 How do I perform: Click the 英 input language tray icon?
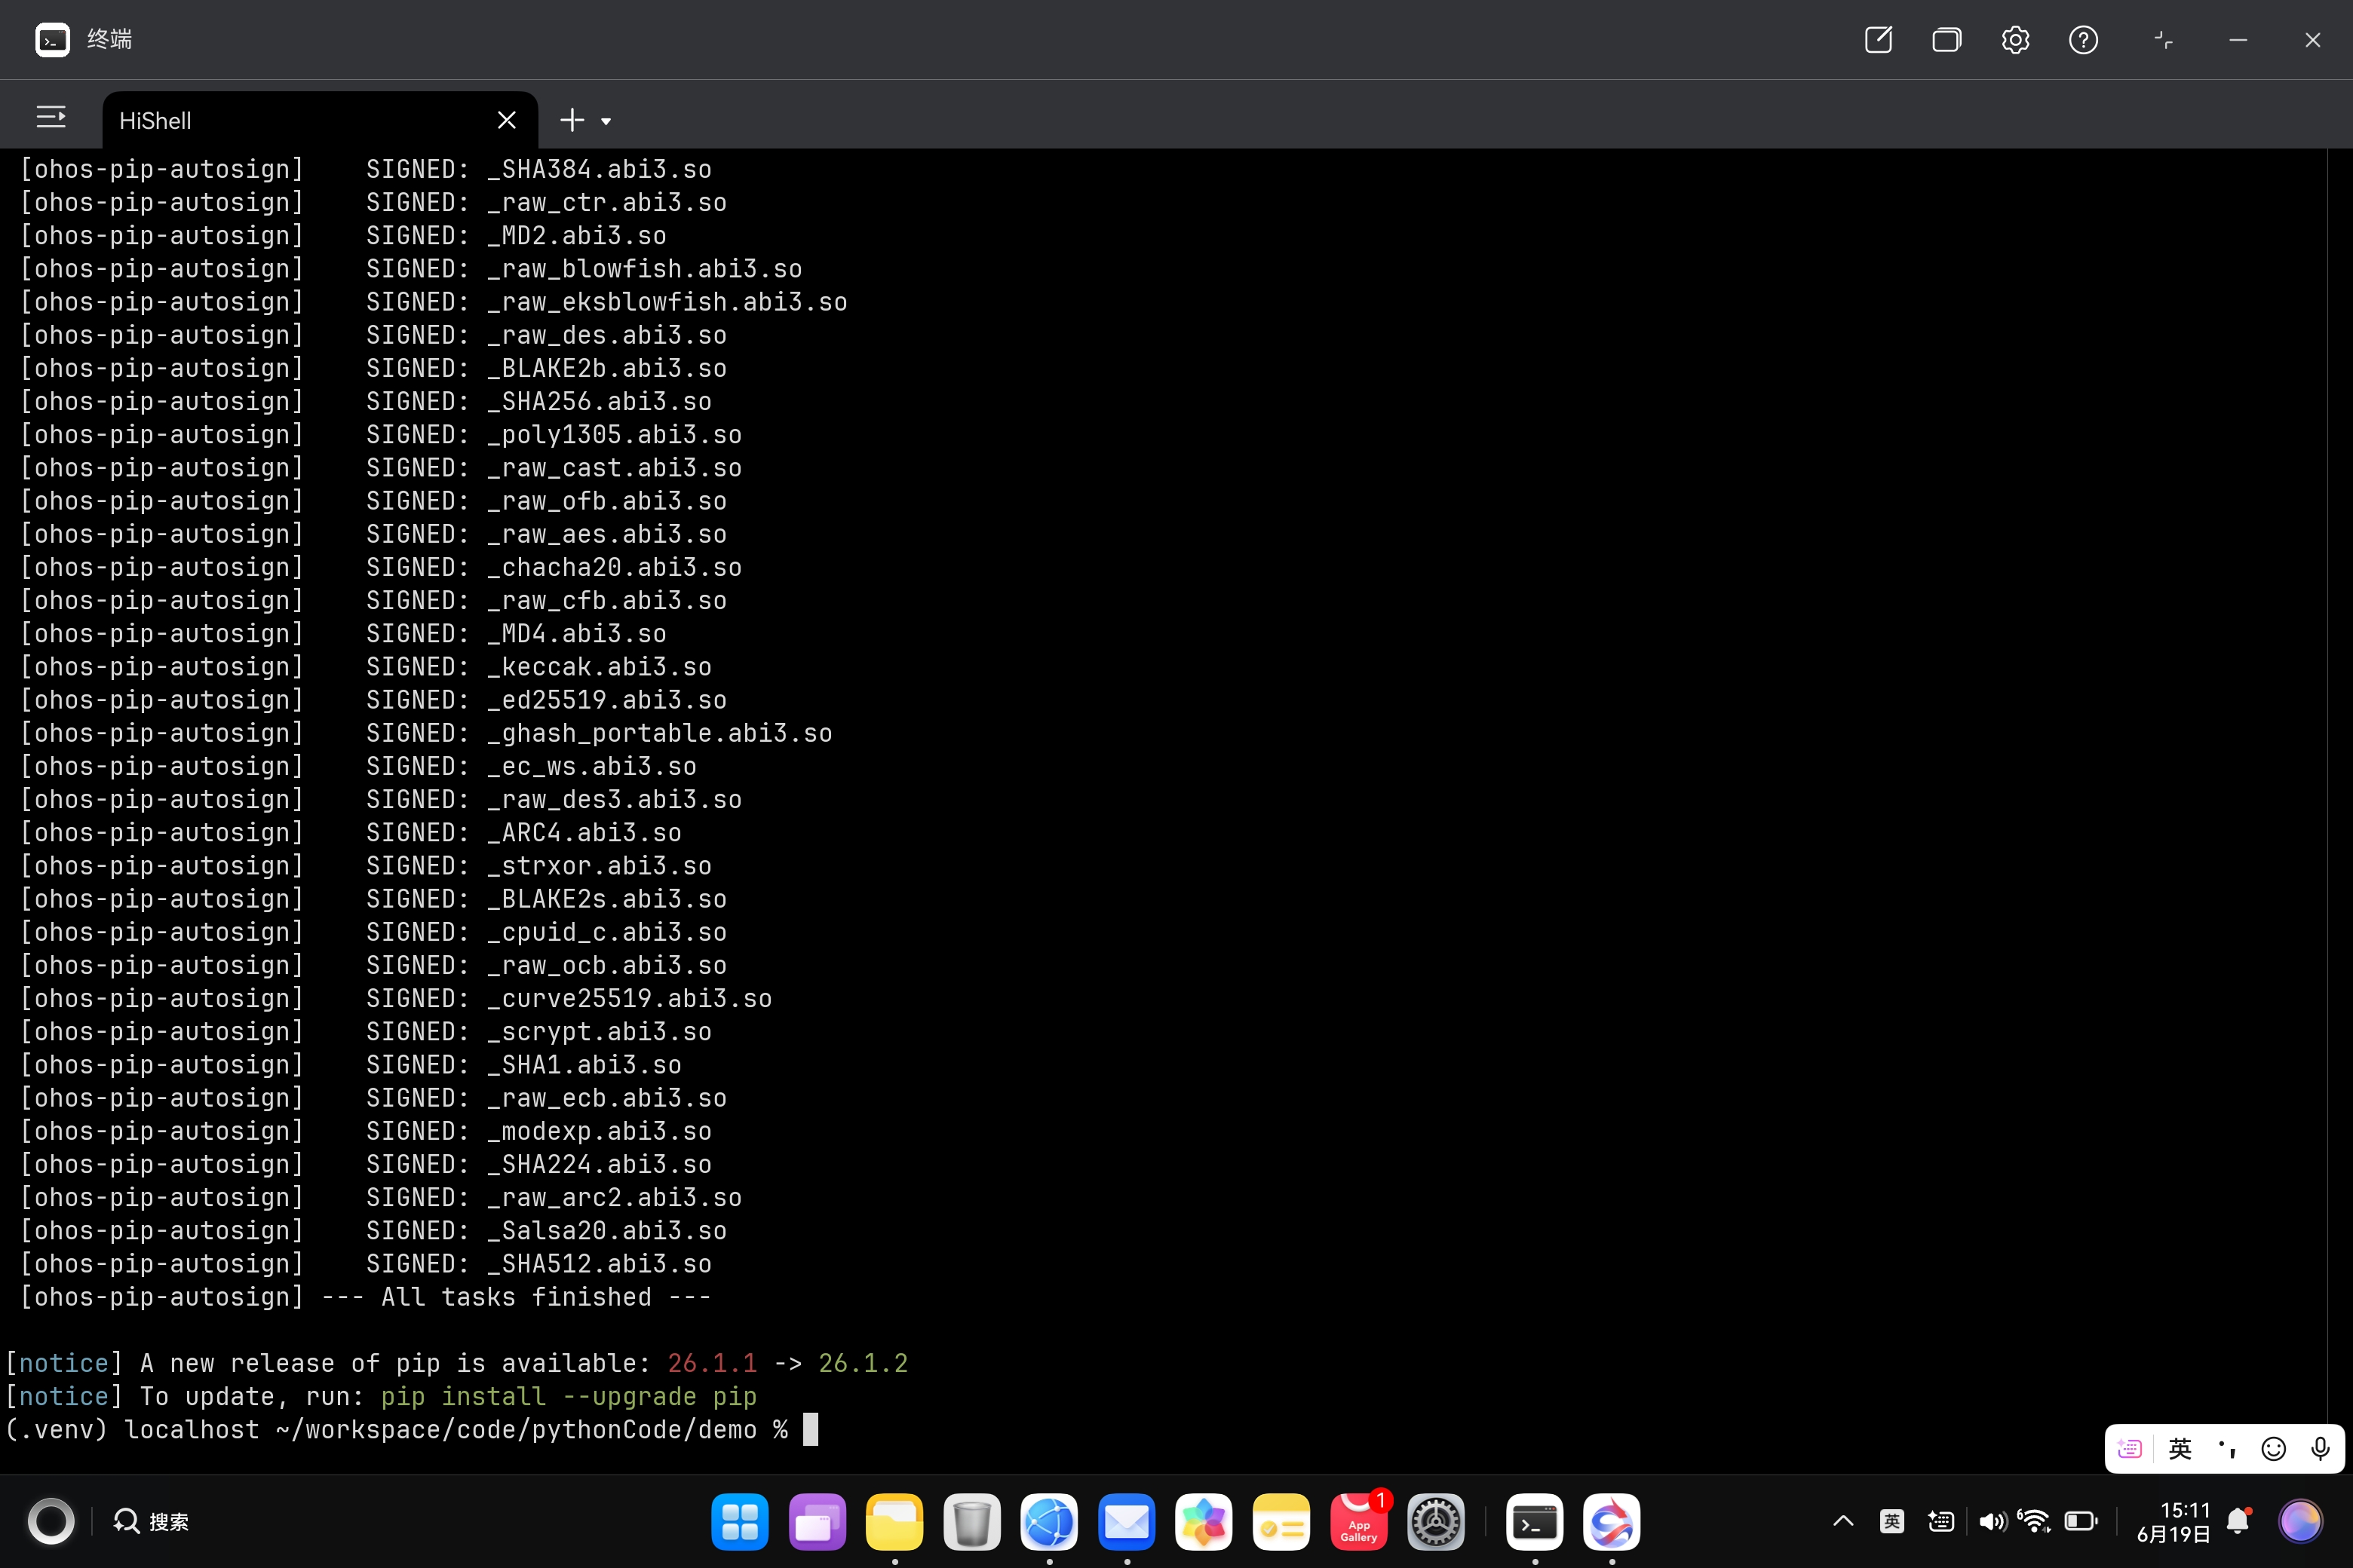[1891, 1521]
